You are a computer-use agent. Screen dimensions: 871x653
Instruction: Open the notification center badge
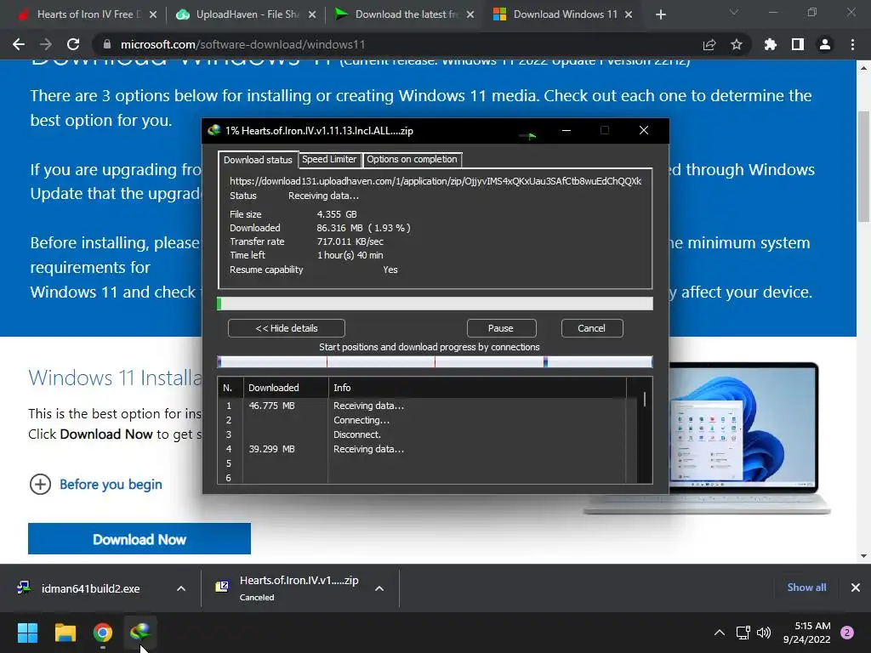847,633
